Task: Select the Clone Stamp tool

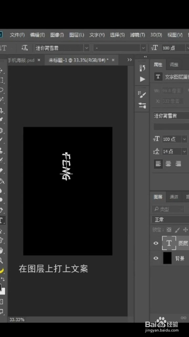Action: click(1, 150)
